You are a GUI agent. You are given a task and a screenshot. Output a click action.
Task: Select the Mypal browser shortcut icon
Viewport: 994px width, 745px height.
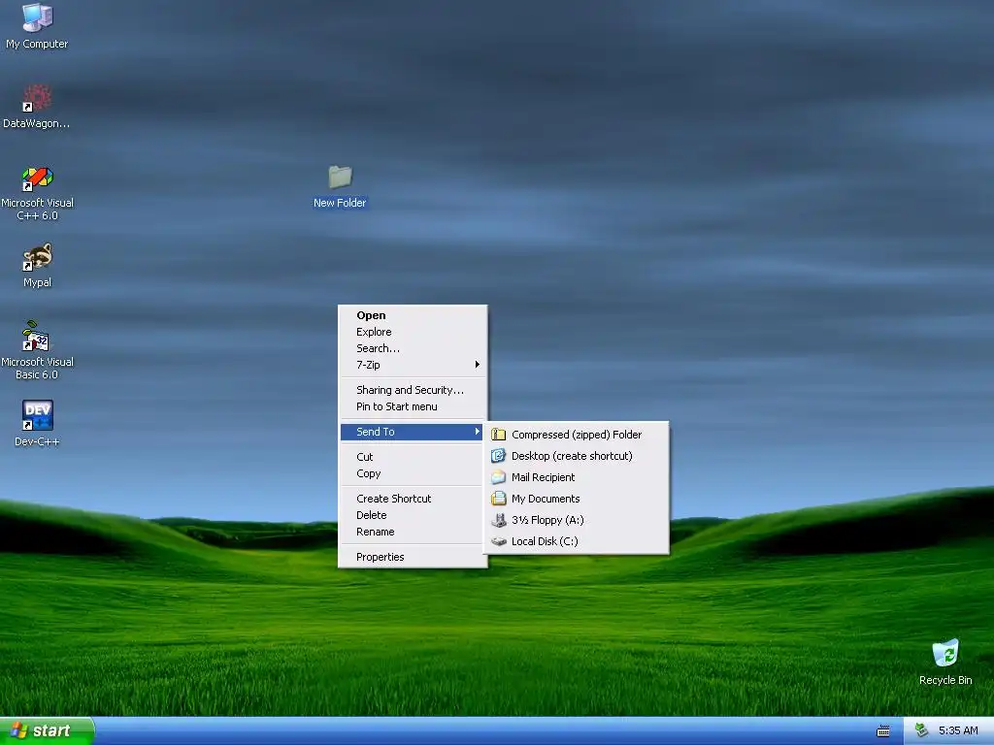coord(37,257)
